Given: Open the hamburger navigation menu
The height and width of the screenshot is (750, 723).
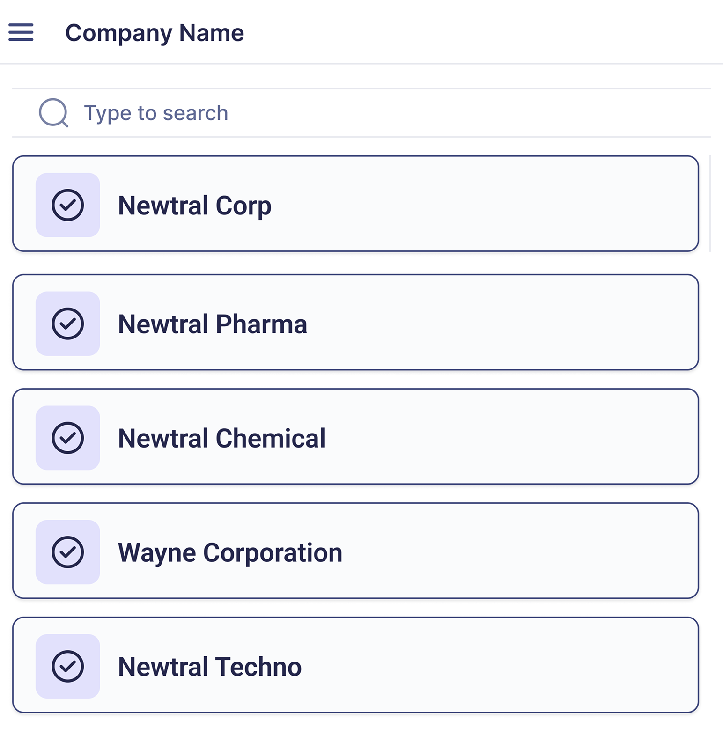Looking at the screenshot, I should coord(21,32).
